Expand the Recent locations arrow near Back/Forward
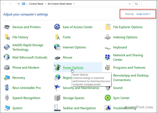 pos(15,4)
